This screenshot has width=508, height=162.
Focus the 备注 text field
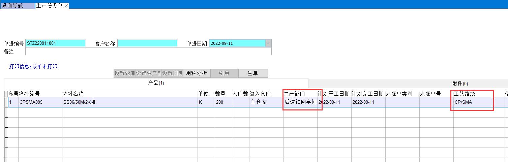coord(148,52)
